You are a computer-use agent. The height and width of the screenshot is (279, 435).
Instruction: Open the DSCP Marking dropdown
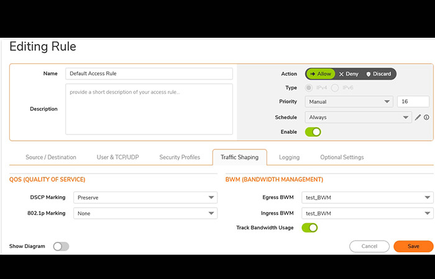coord(145,198)
